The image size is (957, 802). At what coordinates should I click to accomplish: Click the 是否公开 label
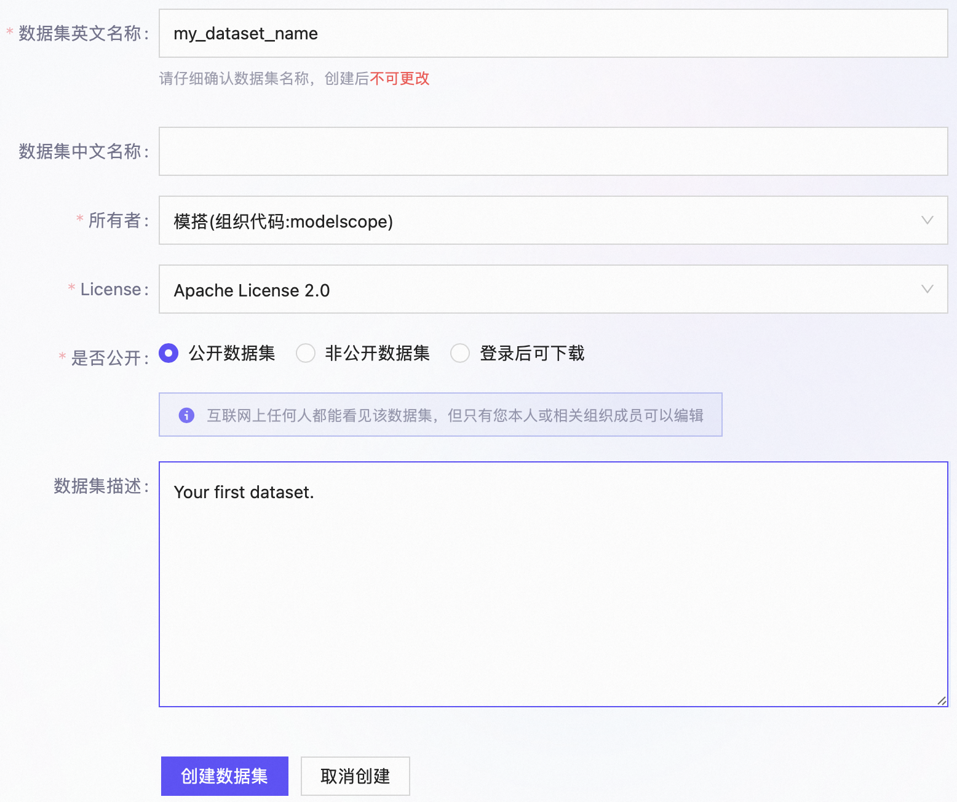(x=109, y=358)
